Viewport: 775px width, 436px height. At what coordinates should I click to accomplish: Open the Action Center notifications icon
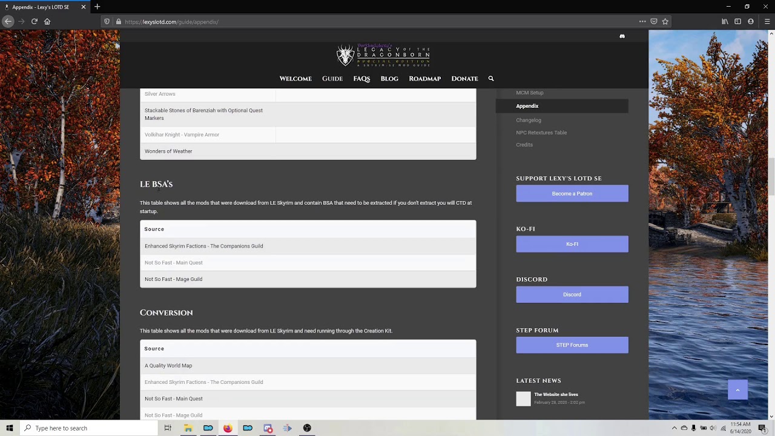762,428
